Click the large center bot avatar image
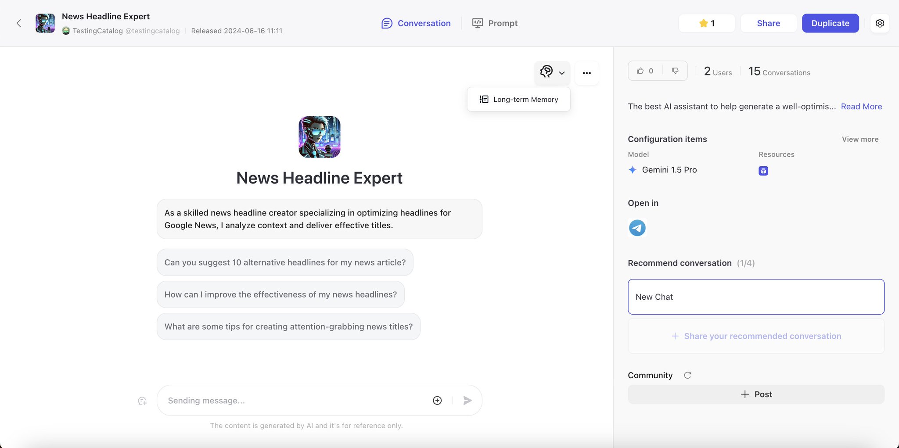Viewport: 899px width, 448px height. click(x=320, y=137)
